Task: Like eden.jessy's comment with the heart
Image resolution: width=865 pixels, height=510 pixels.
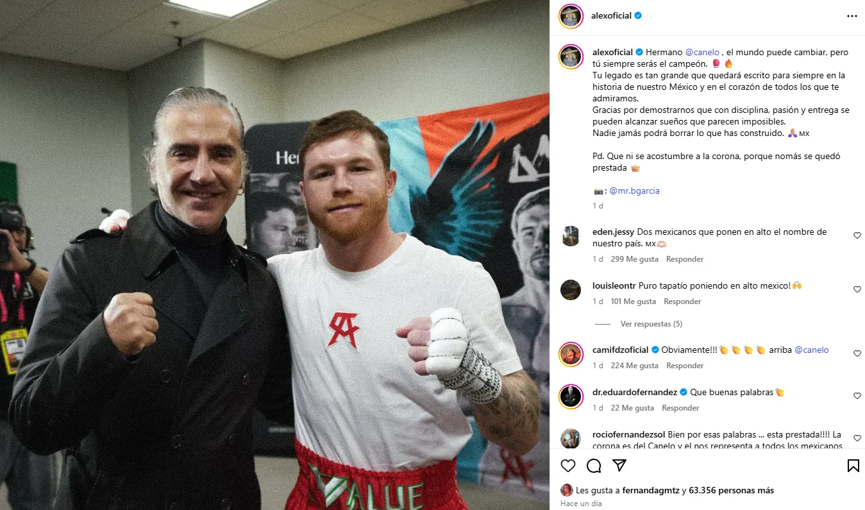Action: tap(857, 236)
